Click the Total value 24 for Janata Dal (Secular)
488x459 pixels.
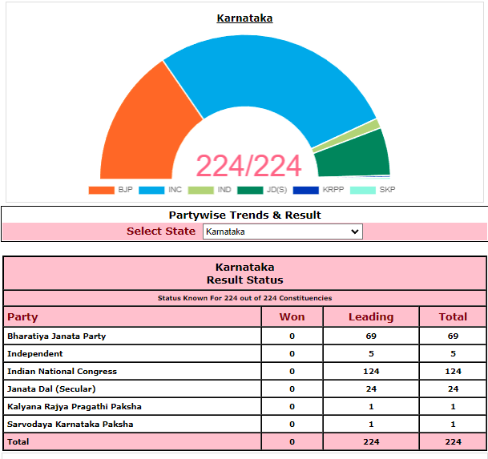pyautogui.click(x=453, y=389)
